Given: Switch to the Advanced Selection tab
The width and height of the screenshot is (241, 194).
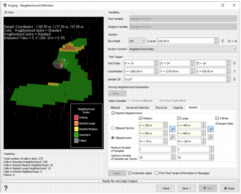Looking at the screenshot, I should [138, 107].
